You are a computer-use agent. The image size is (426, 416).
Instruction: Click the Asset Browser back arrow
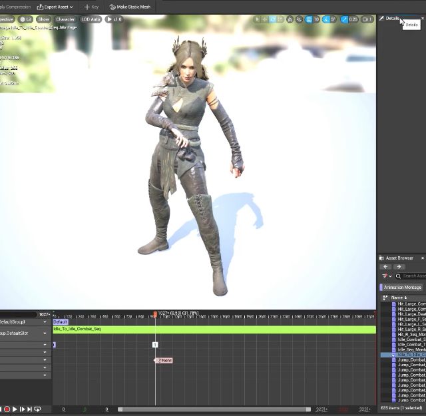point(387,267)
